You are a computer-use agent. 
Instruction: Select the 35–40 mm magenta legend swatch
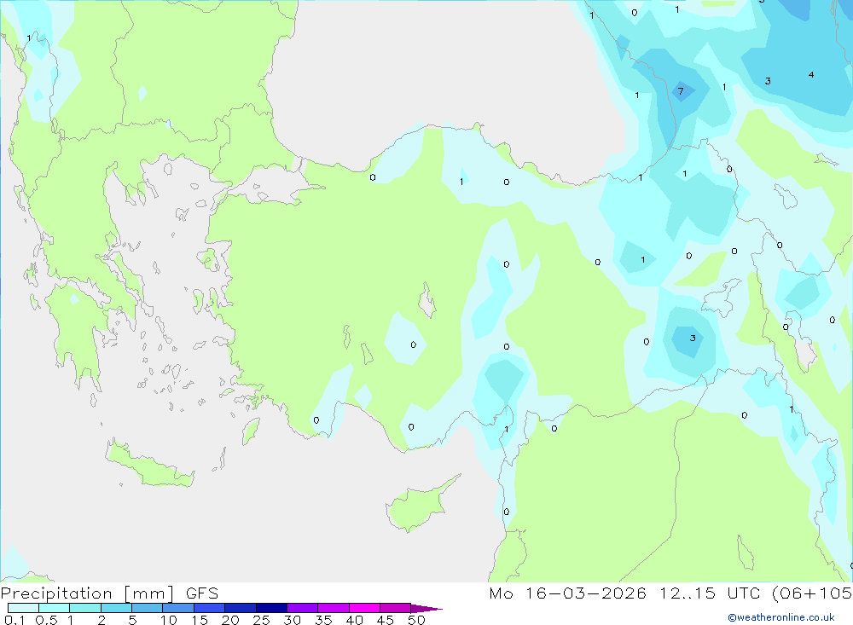click(x=334, y=608)
